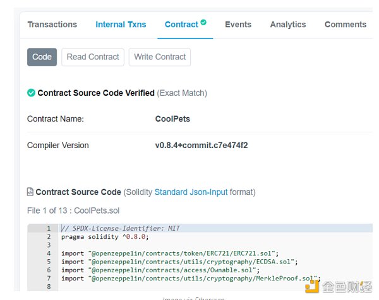
Task: Click the ERC721.sol import line
Action: (x=179, y=253)
